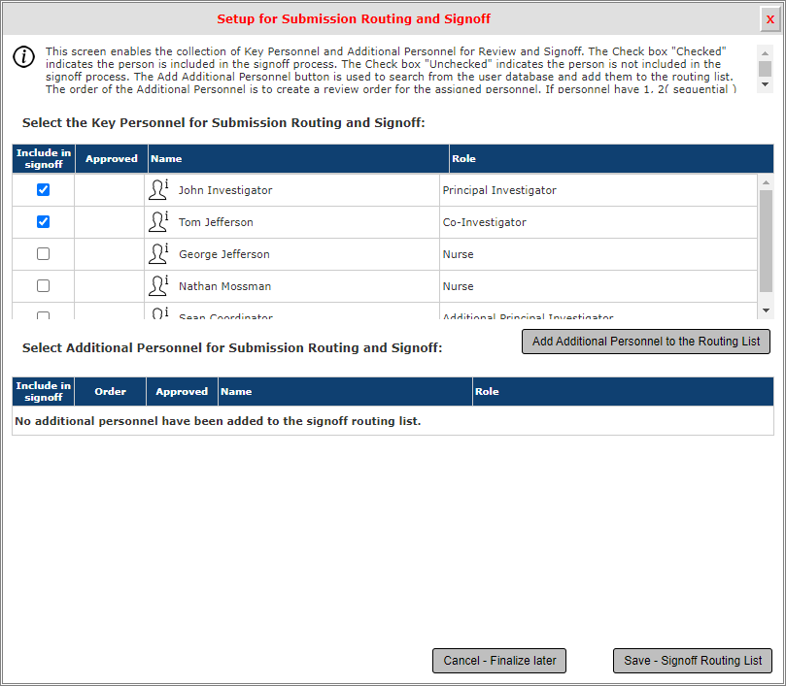Click the Tom Jefferson name
The width and height of the screenshot is (786, 686).
point(216,222)
